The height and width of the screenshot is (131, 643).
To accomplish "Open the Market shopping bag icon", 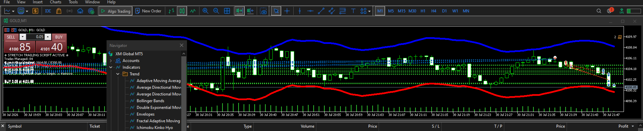I will click(59, 11).
